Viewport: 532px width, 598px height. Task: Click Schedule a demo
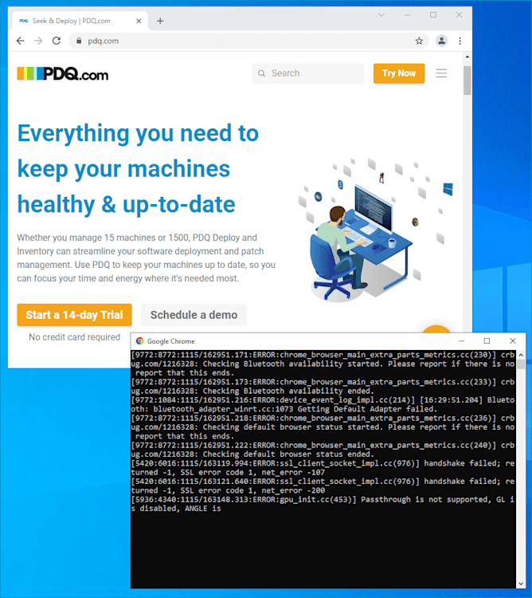(194, 315)
